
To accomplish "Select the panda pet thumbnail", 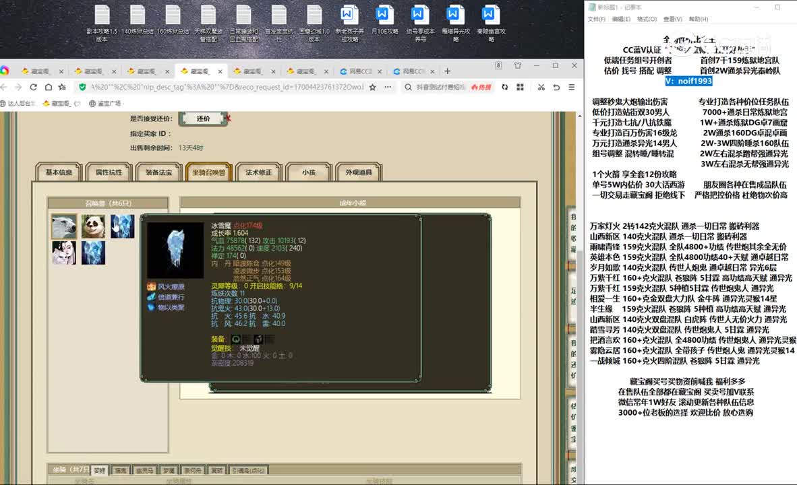I will pos(93,226).
